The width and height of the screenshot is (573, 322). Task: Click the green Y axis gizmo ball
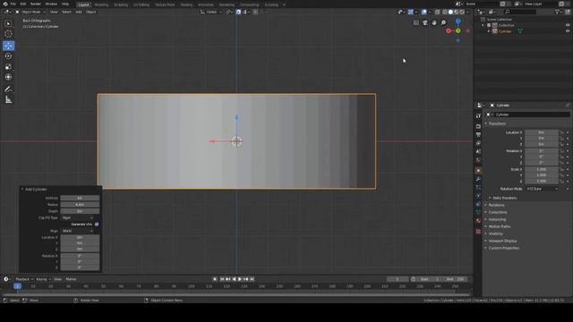tap(458, 31)
